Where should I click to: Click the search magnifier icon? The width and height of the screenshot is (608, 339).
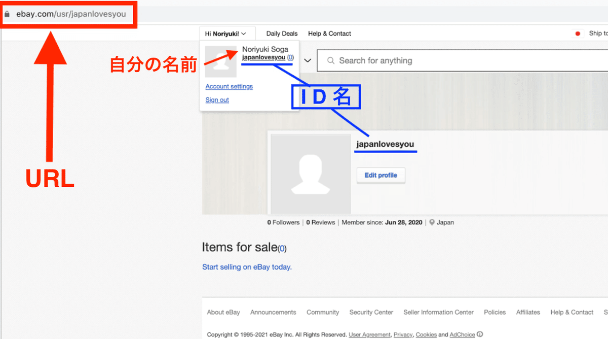coord(331,60)
